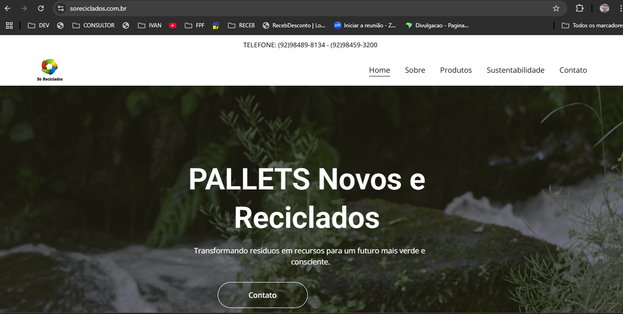Viewport: 623px width, 314px height.
Task: Open the apps grid in bookmarks bar
Action: [x=9, y=25]
